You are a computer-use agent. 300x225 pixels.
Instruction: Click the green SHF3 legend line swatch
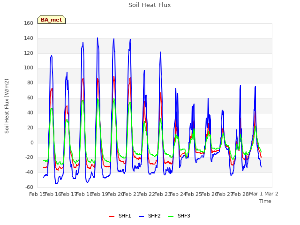tap(171, 217)
